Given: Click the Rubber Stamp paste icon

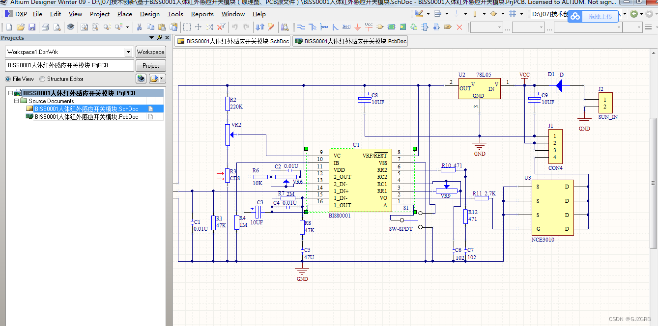Looking at the screenshot, I should point(173,27).
